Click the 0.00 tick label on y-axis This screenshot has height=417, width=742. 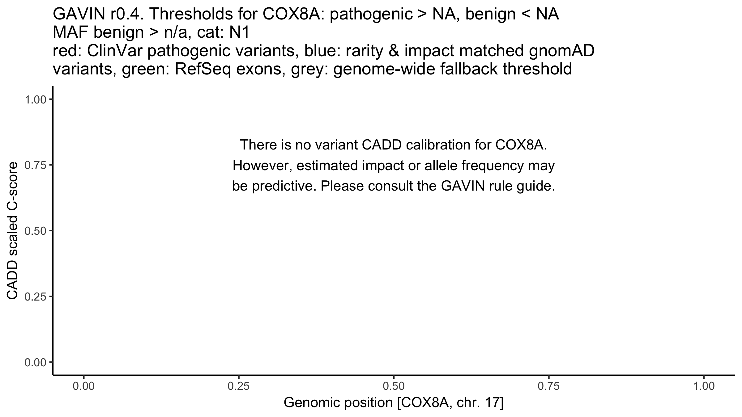[35, 362]
